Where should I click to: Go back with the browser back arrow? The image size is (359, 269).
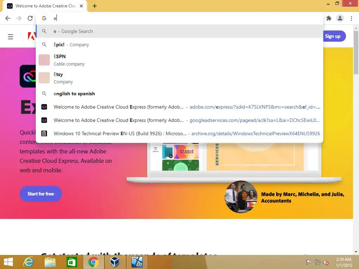(8, 18)
